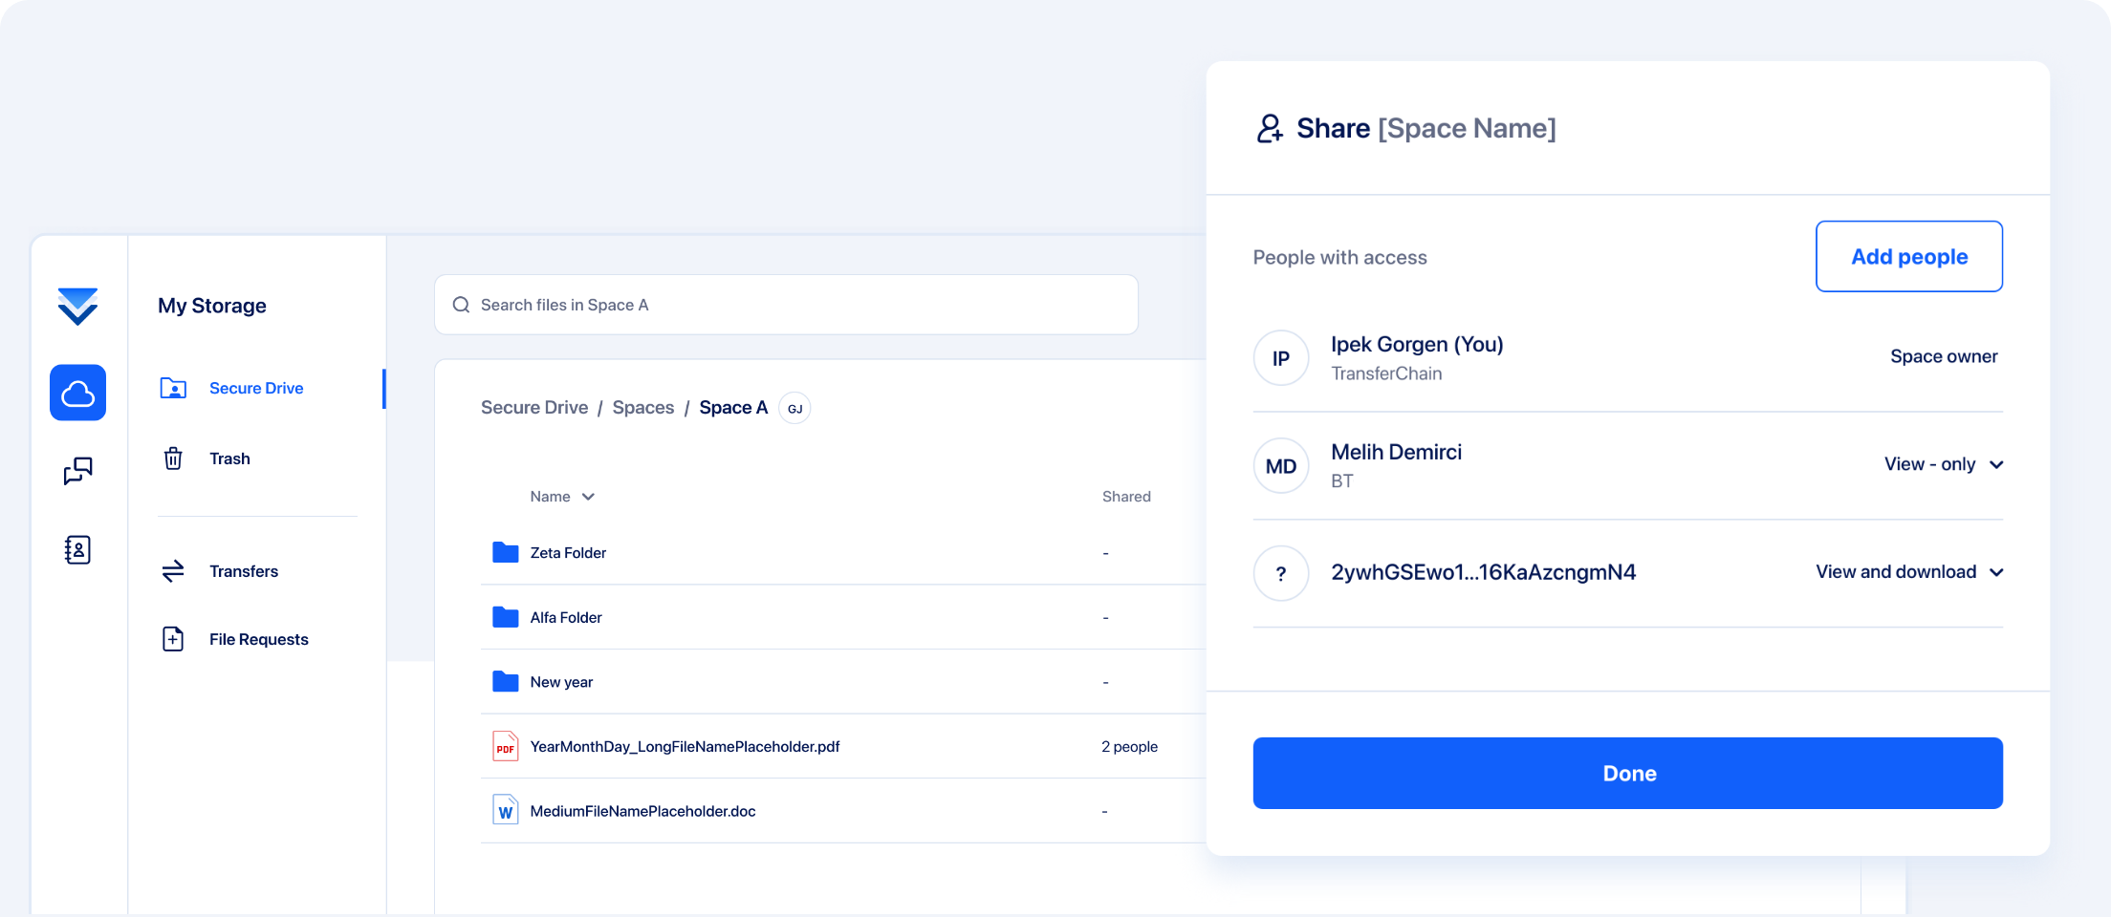Open the cloud storage sidebar icon
Image resolution: width=2111 pixels, height=917 pixels.
[x=77, y=393]
